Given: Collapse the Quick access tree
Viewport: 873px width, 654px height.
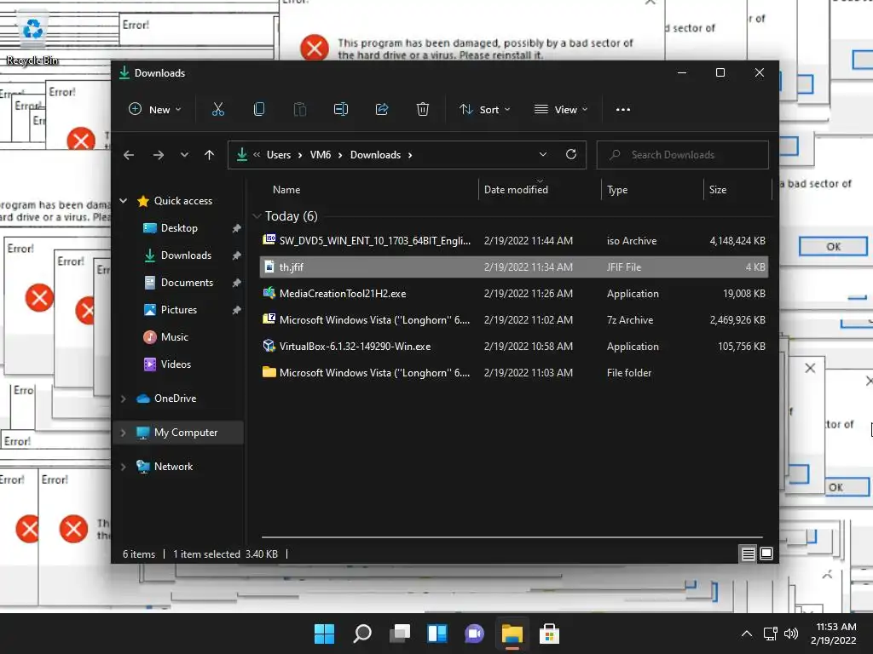Looking at the screenshot, I should pyautogui.click(x=124, y=201).
